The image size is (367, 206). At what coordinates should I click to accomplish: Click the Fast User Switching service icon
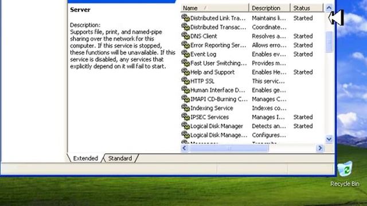pos(185,63)
